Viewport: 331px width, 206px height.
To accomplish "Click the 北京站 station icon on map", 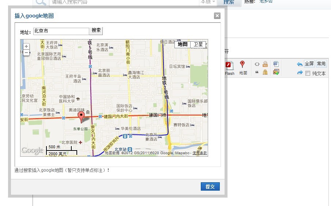I will 130,149.
